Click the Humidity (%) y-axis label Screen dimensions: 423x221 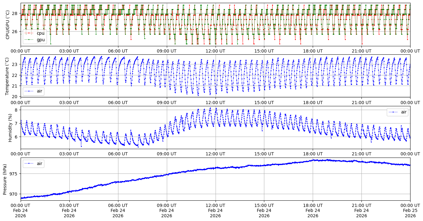10,128
